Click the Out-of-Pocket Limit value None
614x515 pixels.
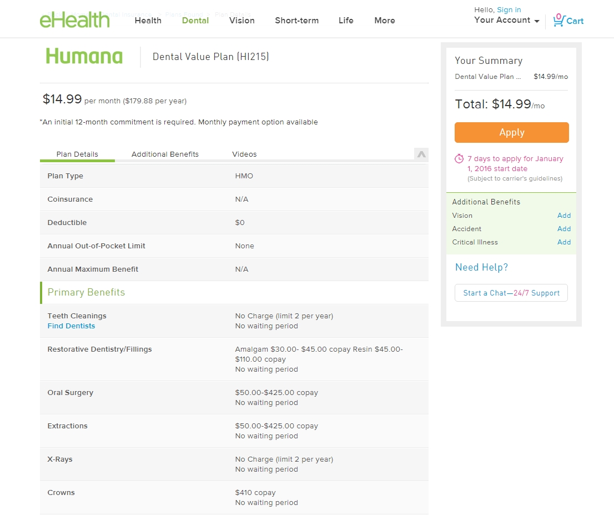point(244,246)
